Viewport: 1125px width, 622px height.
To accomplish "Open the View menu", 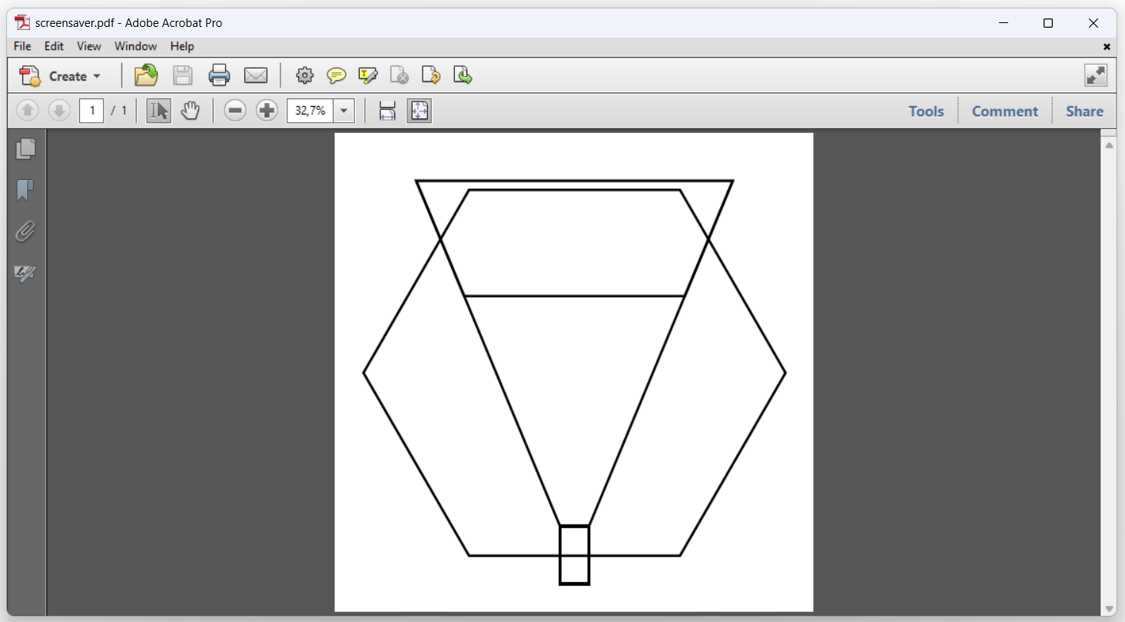I will tap(89, 46).
